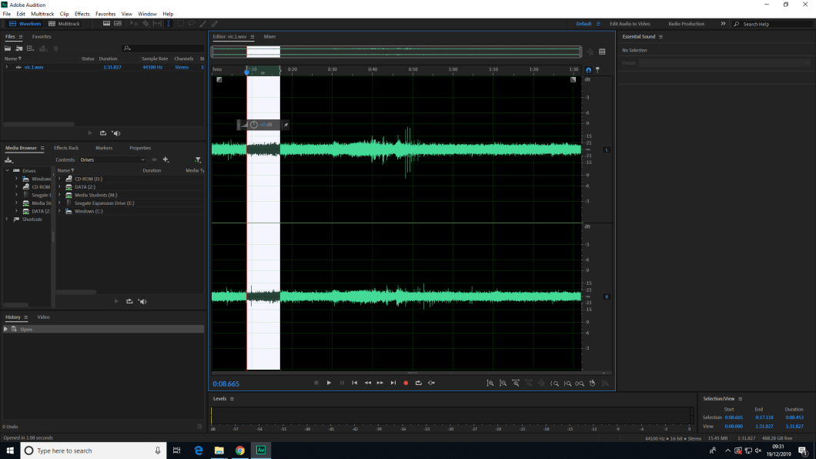Image resolution: width=816 pixels, height=459 pixels.
Task: Select Windows (C:) in Media Browser
Action: (x=89, y=211)
